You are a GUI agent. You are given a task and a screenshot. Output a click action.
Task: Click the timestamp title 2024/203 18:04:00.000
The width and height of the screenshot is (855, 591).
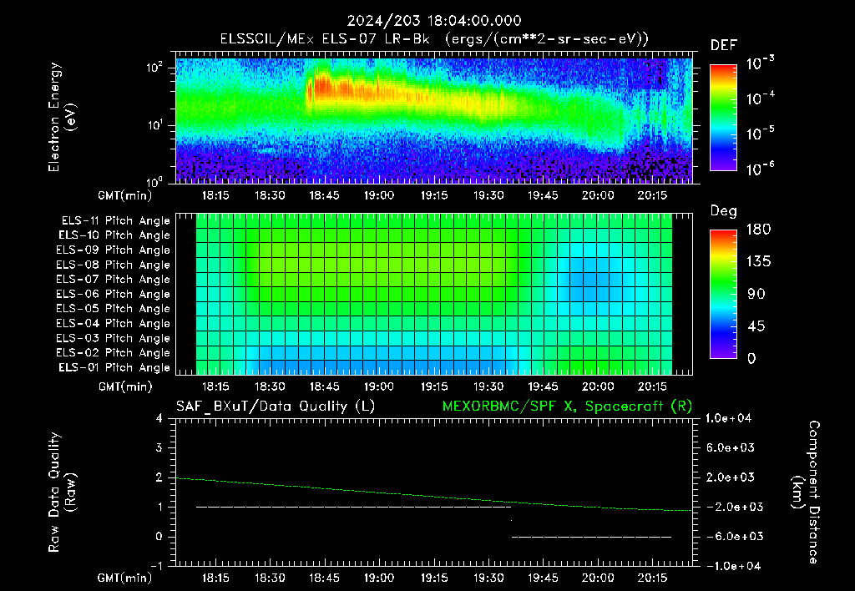click(434, 21)
